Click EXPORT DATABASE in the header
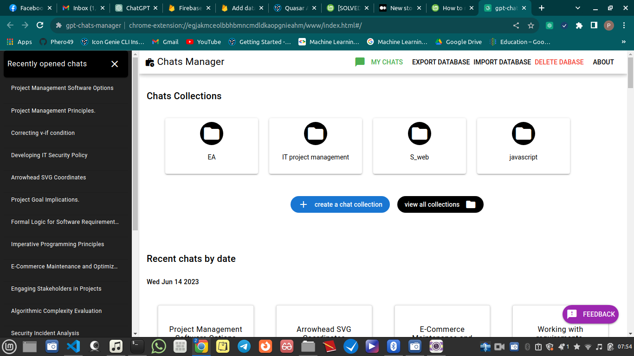 [440, 62]
